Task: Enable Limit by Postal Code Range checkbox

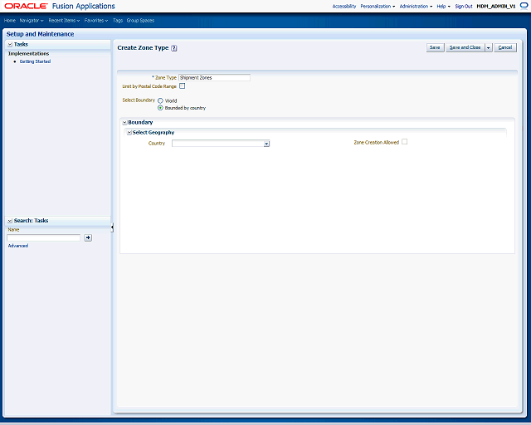Action: (x=183, y=86)
